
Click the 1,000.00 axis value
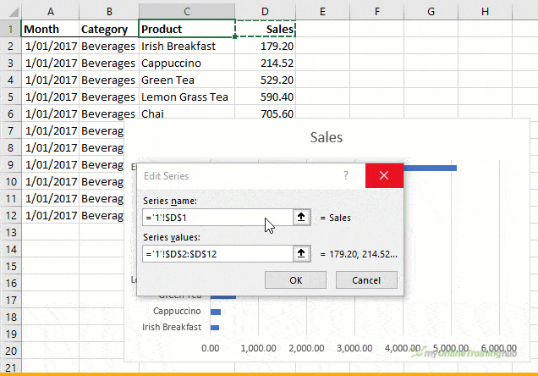coord(258,348)
